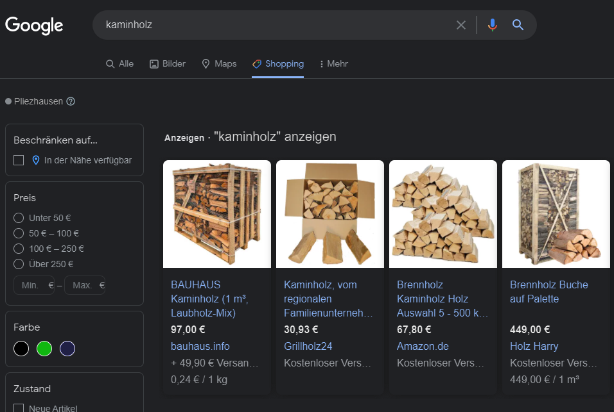
Task: Click the "kaminholz" anzeigen heading
Action: pos(275,136)
